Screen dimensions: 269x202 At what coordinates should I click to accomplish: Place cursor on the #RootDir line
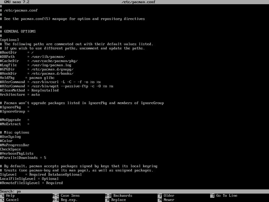(x=17, y=53)
